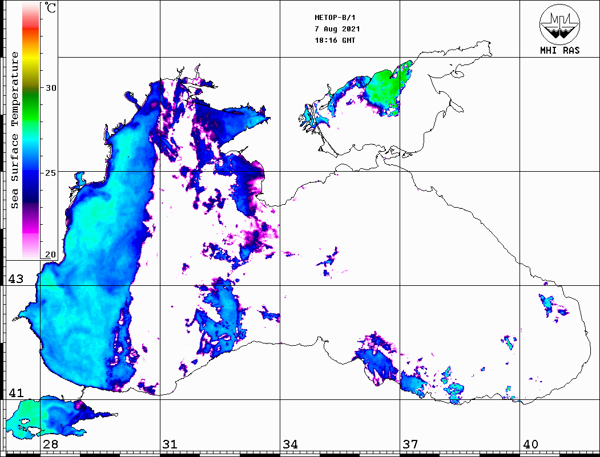Click the longitude label '34'
This screenshot has width=600, height=457.
click(291, 444)
